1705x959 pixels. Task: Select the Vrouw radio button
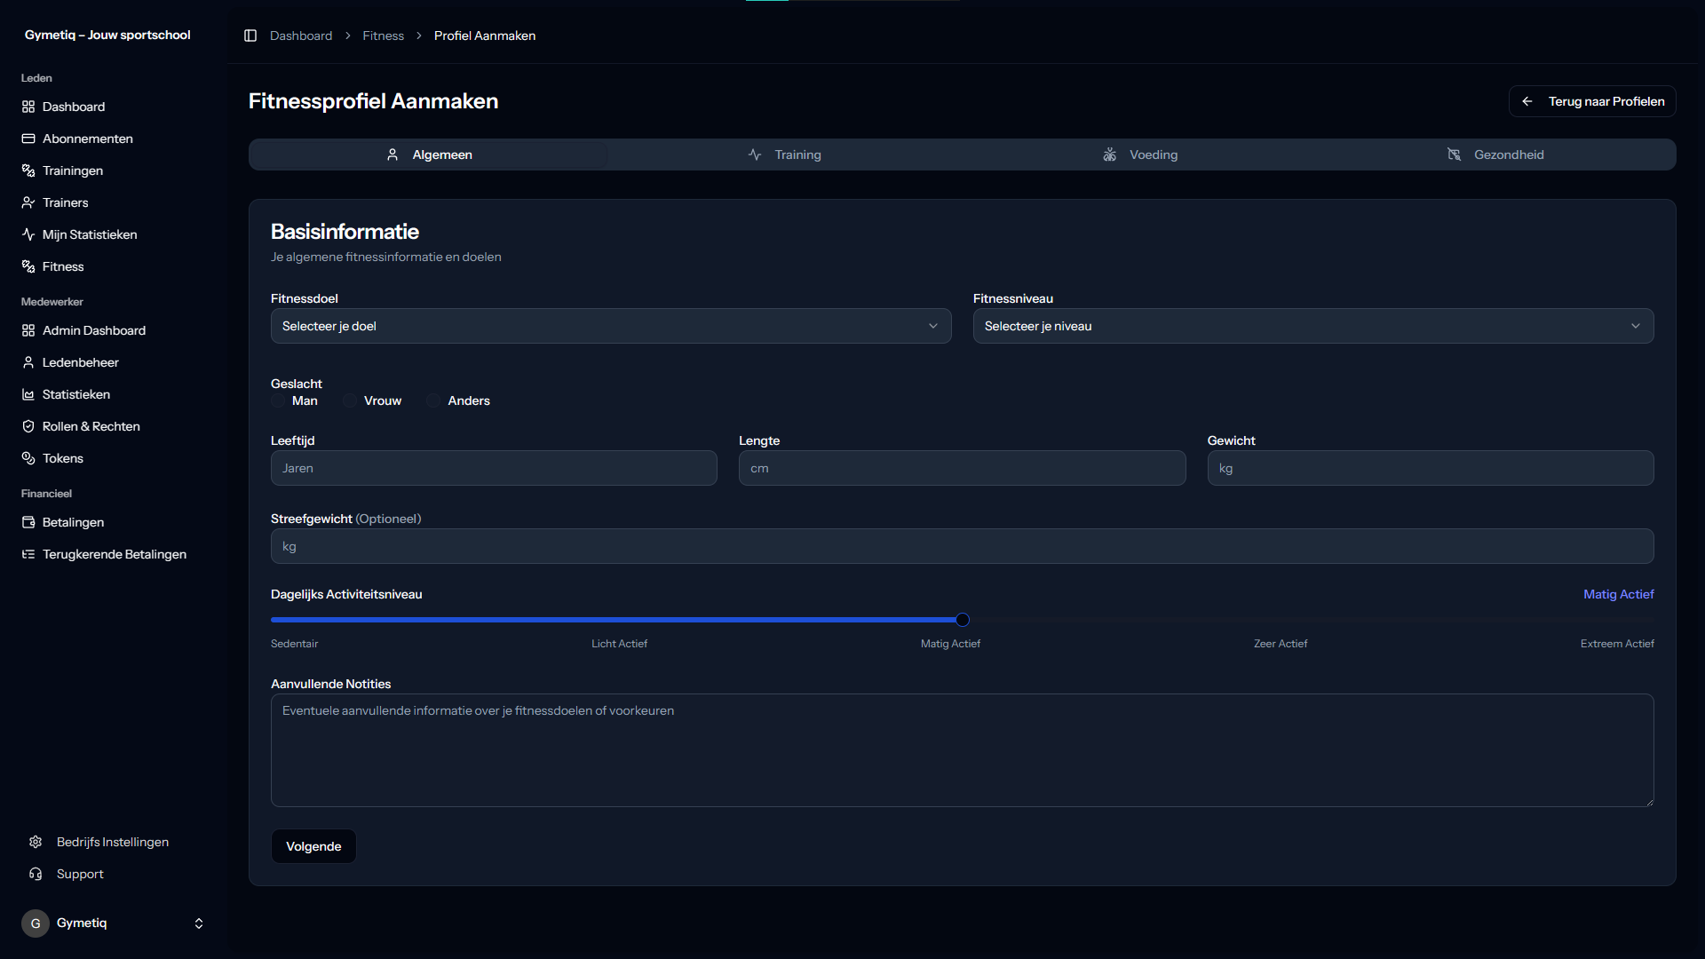(350, 400)
